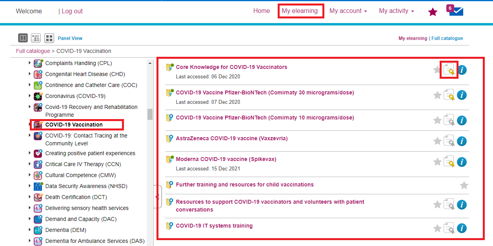Favourite Resources to support vaccinators star
The height and width of the screenshot is (246, 493).
437,204
